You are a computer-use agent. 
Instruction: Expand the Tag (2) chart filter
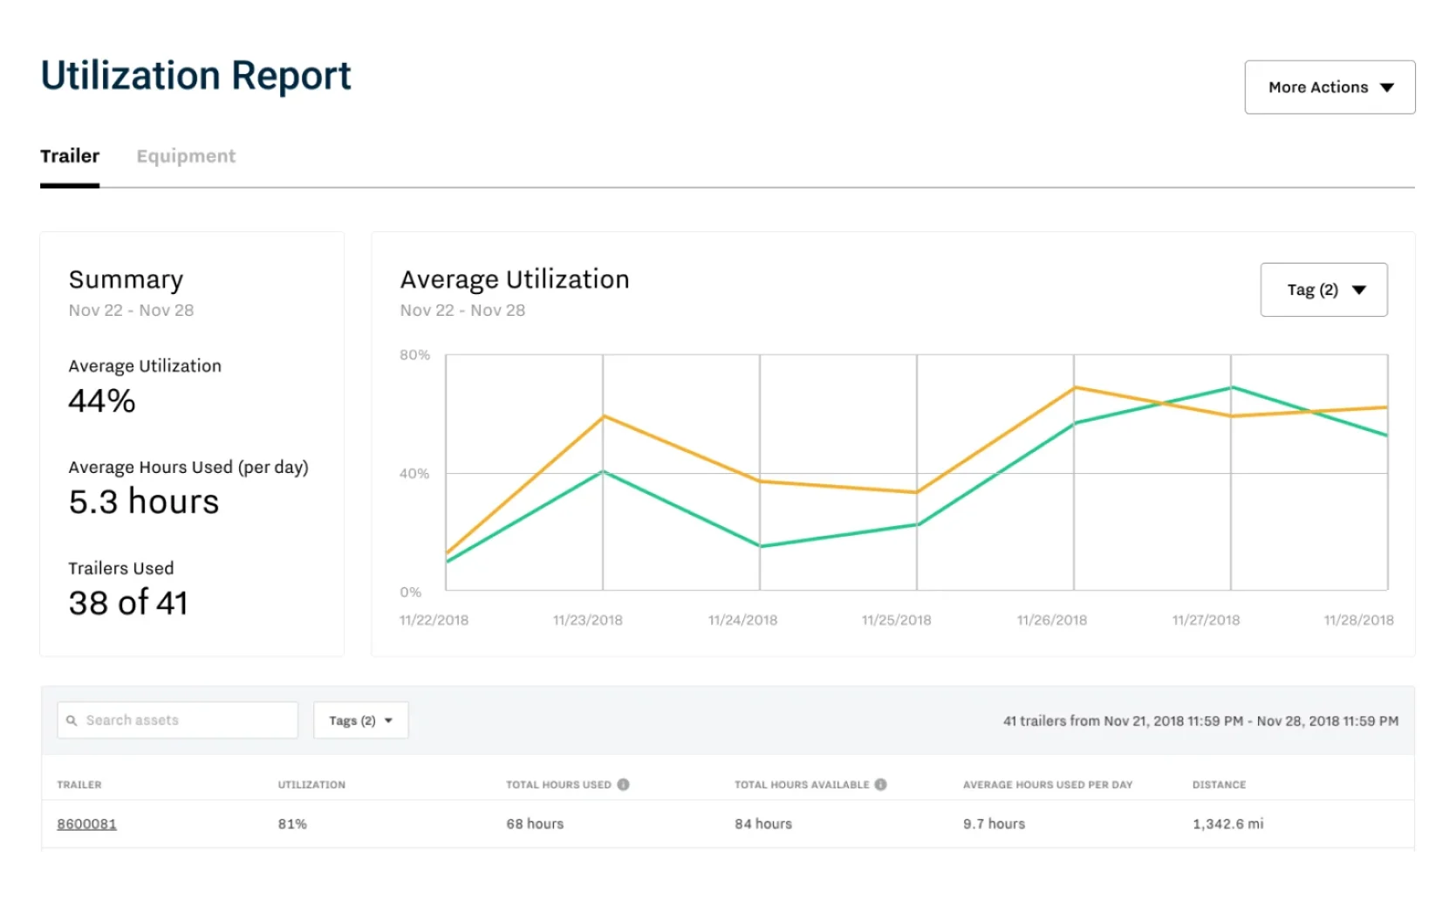(x=1323, y=290)
